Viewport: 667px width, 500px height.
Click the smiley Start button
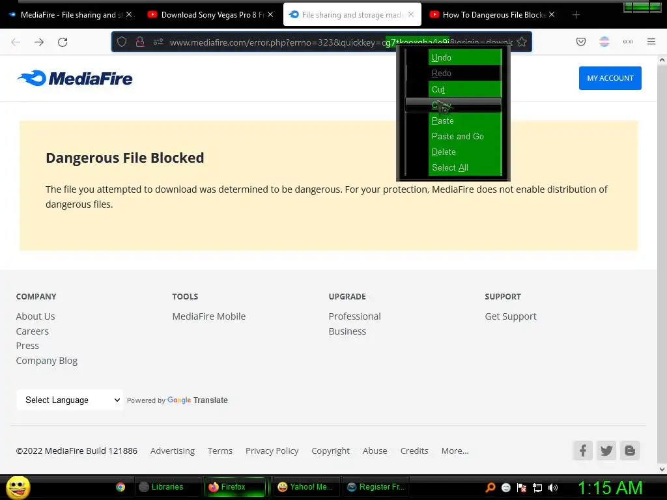18,487
